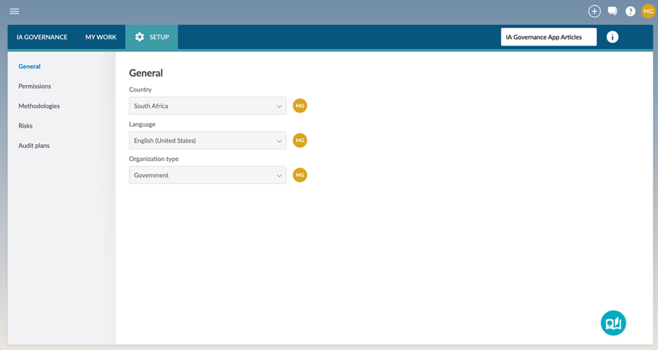Select the Setup tab with gear
Viewport: 658px width, 350px height.
click(151, 37)
